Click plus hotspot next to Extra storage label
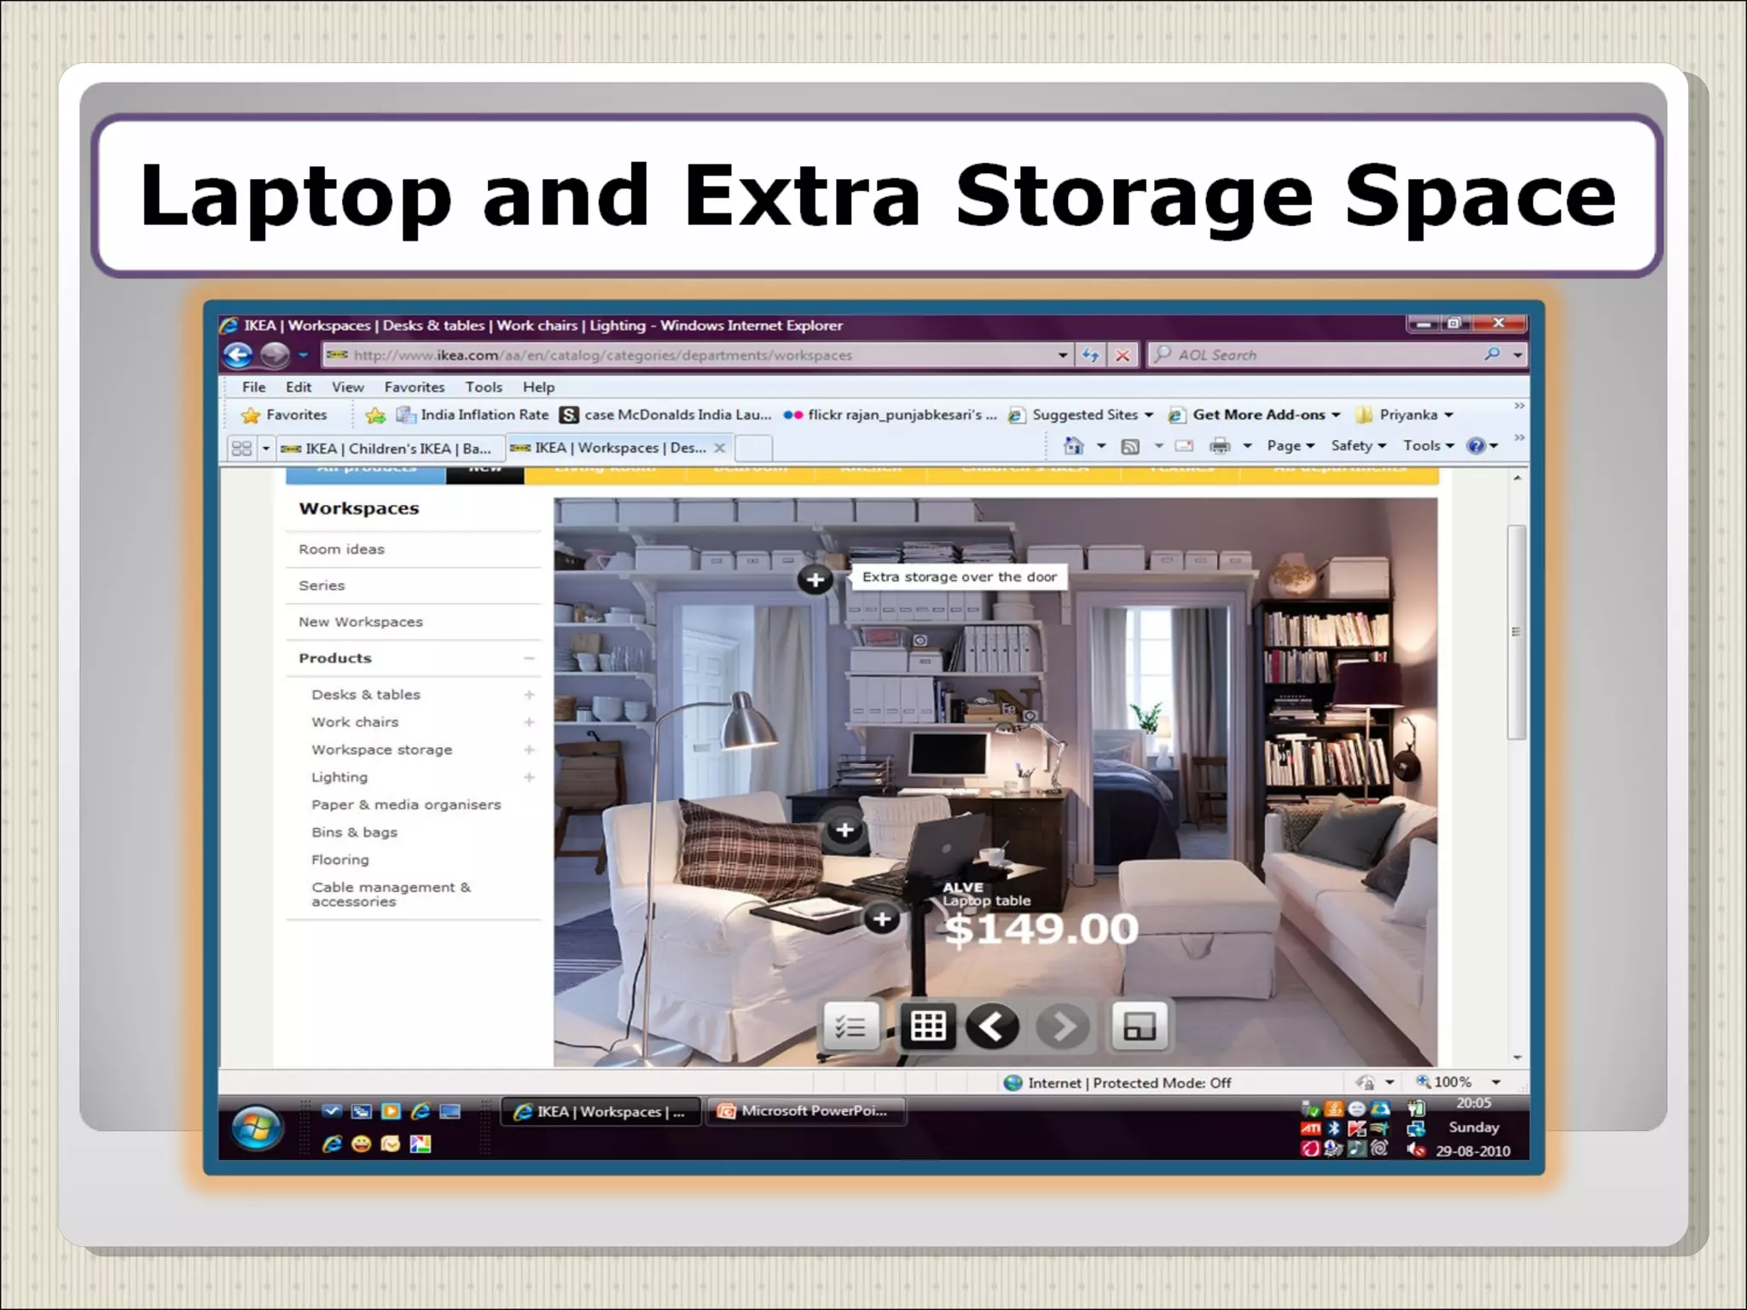Viewport: 1747px width, 1310px height. click(815, 580)
